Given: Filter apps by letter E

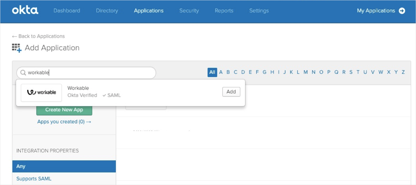Looking at the screenshot, I should pyautogui.click(x=250, y=72).
